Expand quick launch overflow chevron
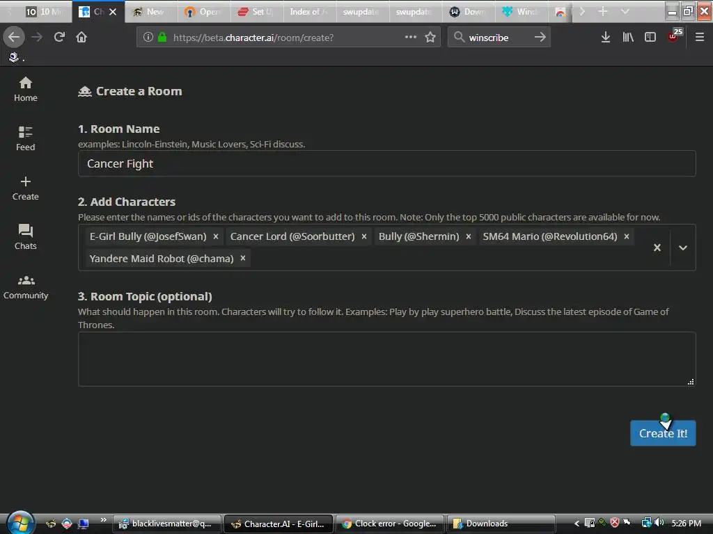 (104, 519)
